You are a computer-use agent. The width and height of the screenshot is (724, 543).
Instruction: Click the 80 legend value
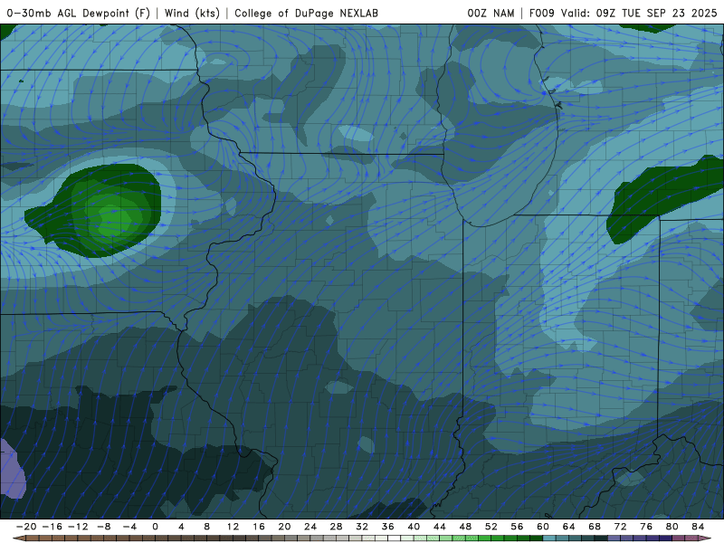[672, 527]
